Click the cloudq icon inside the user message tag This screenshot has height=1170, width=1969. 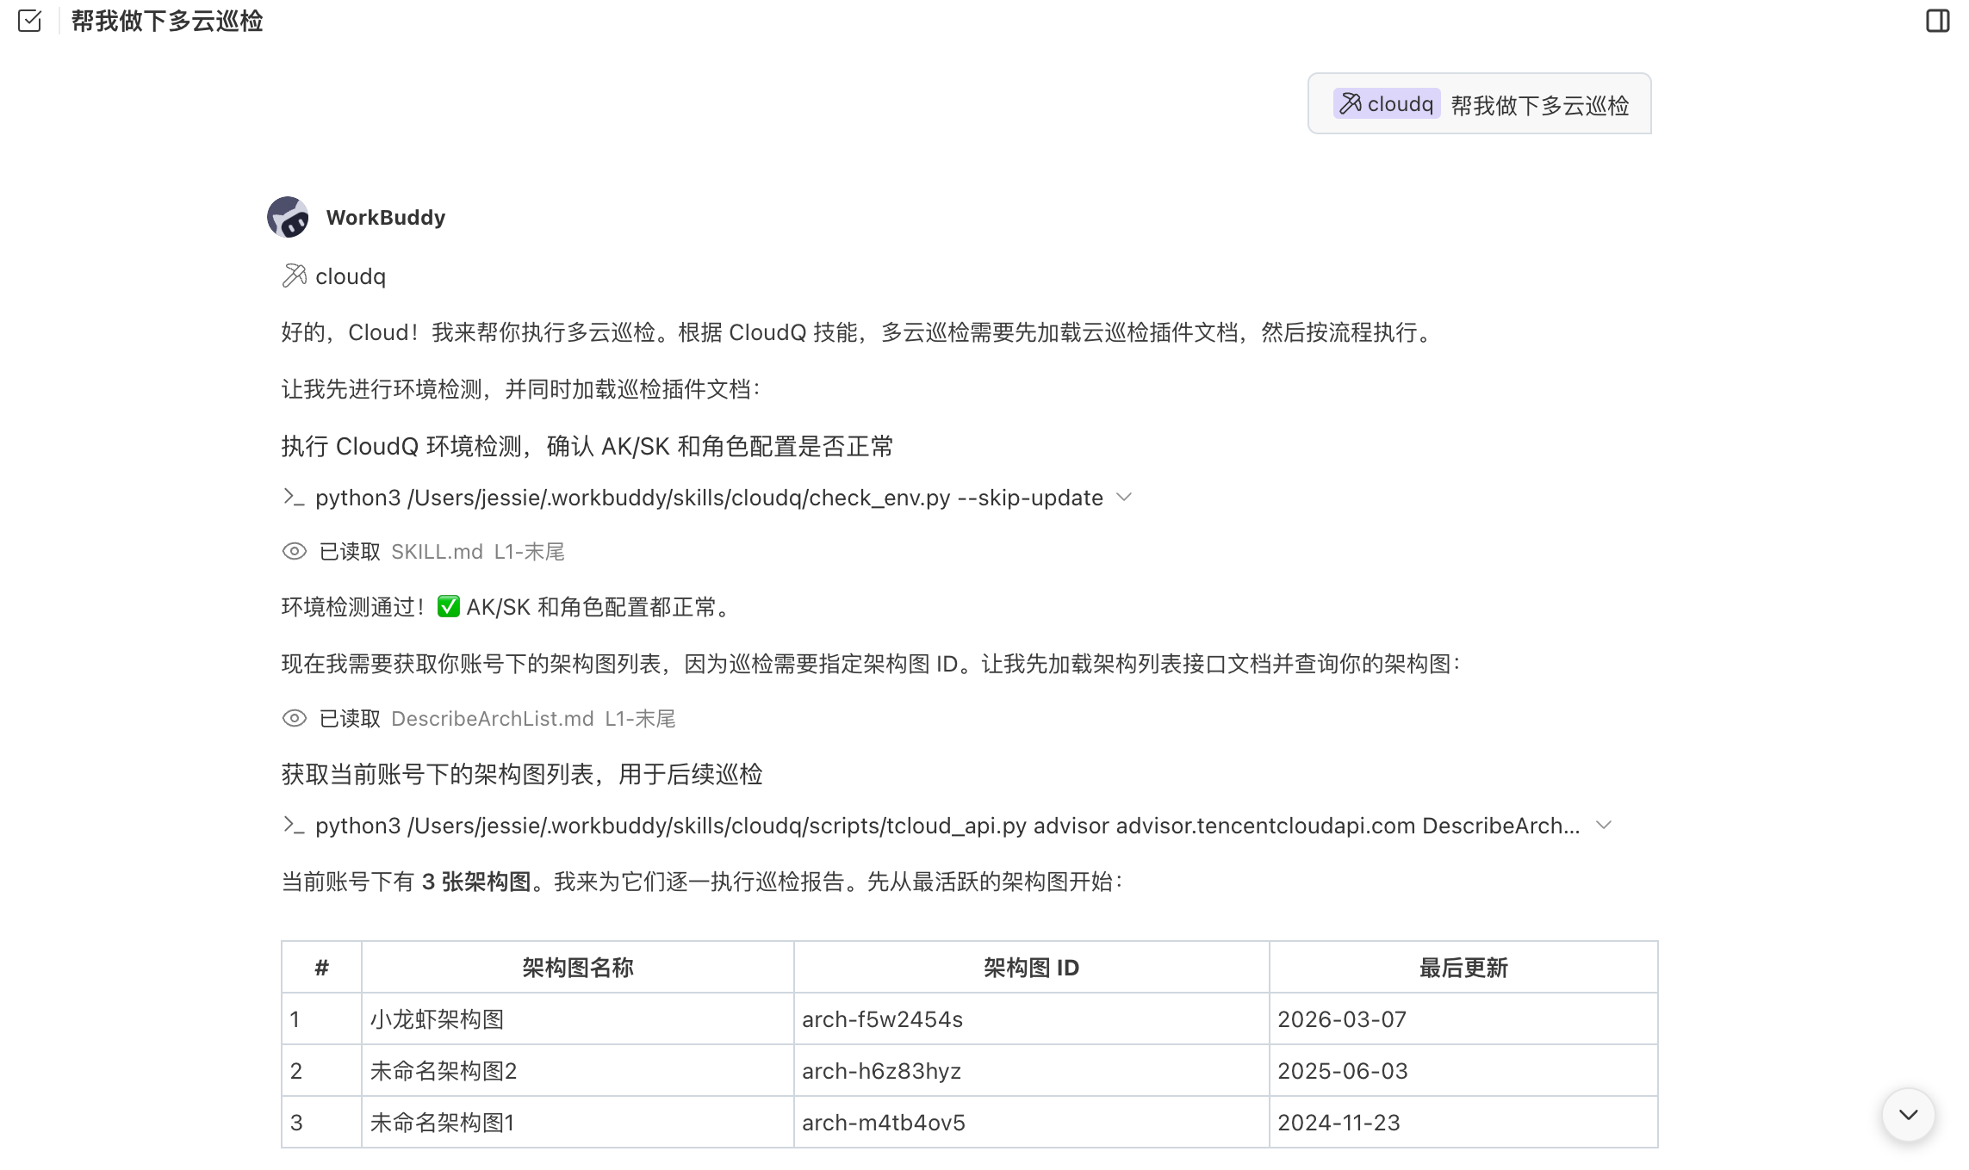point(1348,102)
